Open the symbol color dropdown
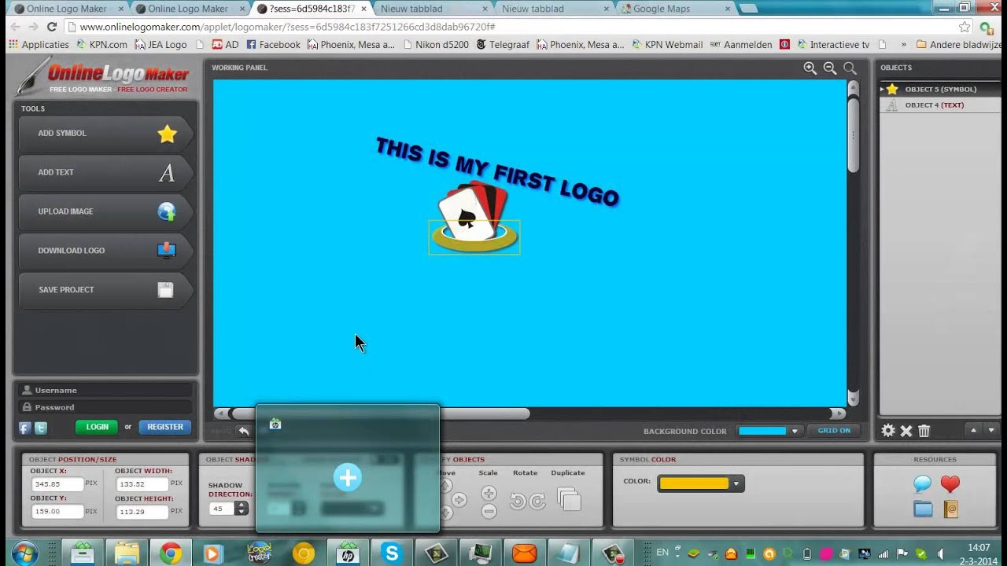Image resolution: width=1007 pixels, height=566 pixels. (x=736, y=483)
